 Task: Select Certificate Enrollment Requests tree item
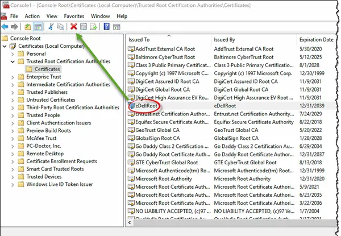(62, 162)
